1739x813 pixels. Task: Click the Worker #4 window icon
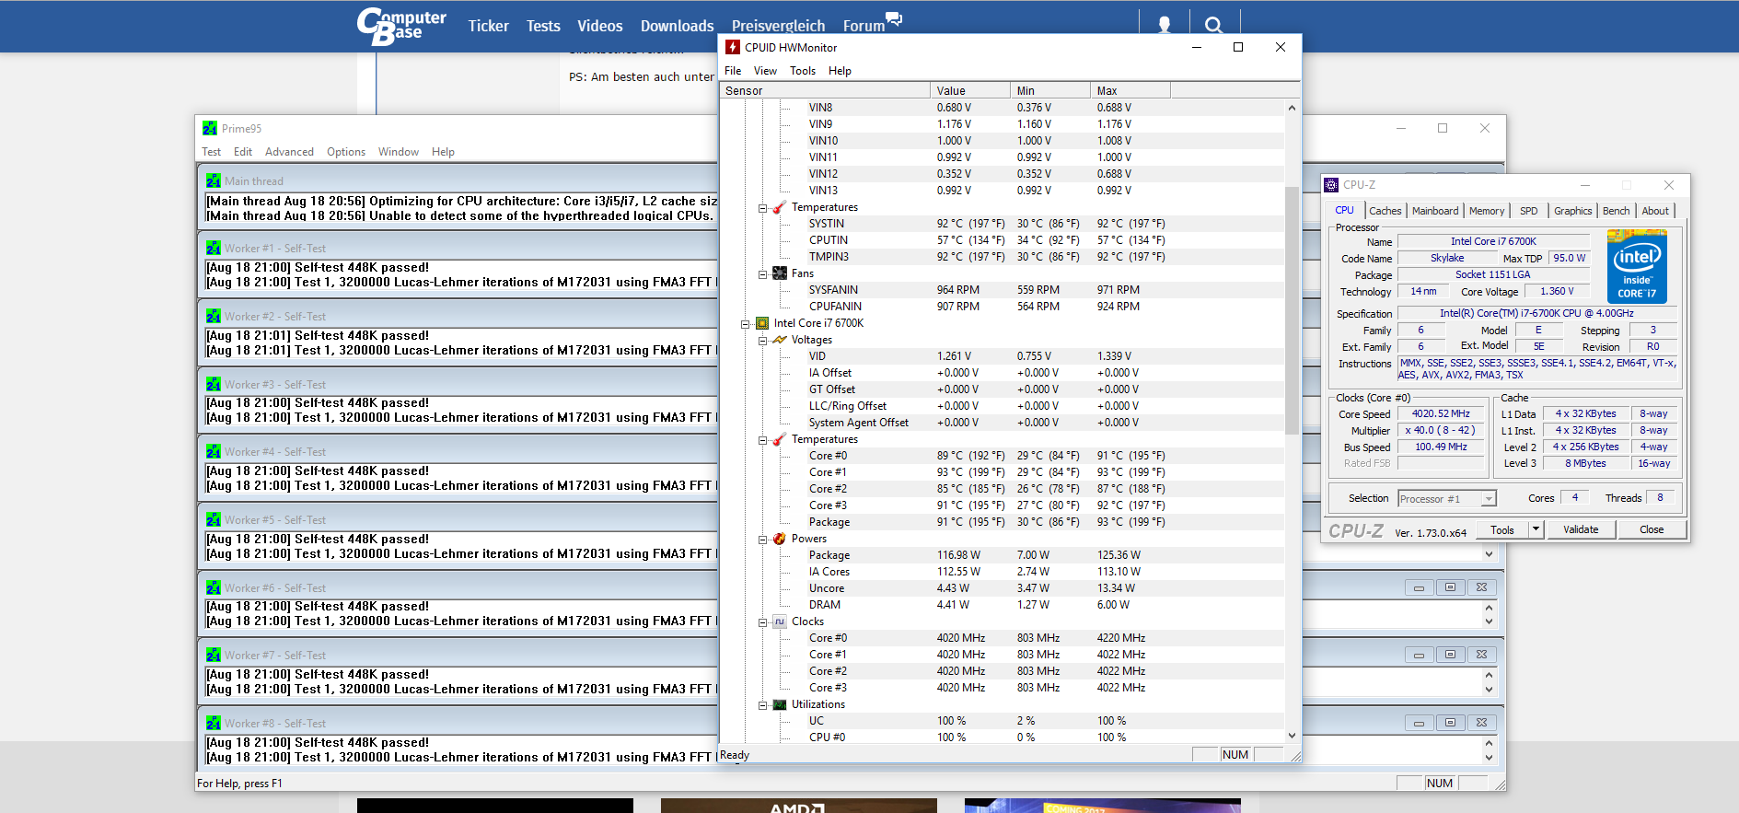pyautogui.click(x=214, y=452)
